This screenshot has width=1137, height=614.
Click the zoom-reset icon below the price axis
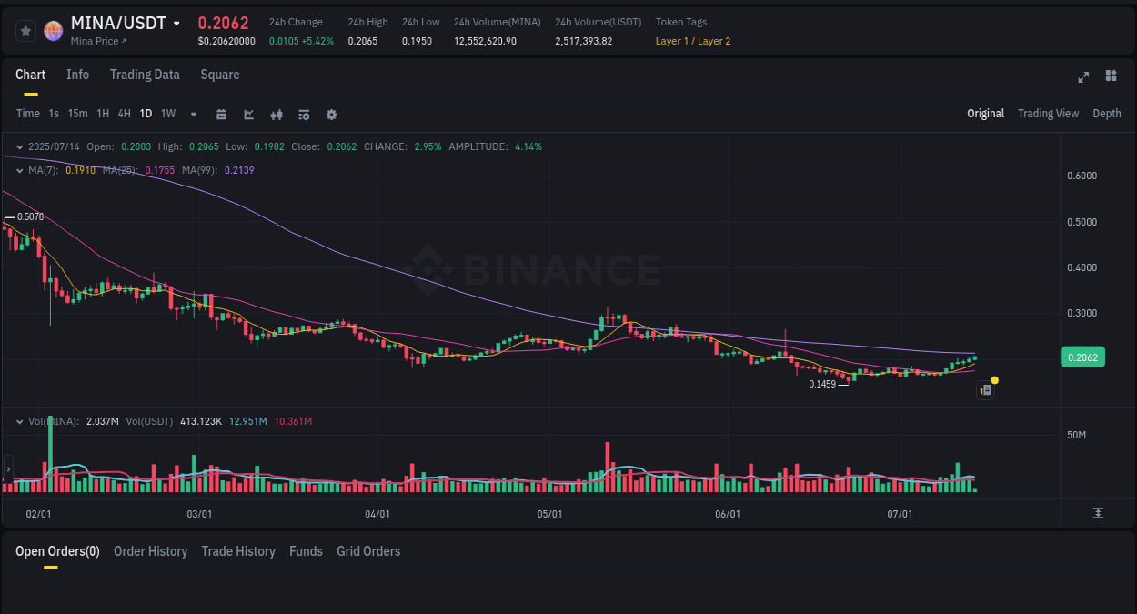[x=1097, y=512]
